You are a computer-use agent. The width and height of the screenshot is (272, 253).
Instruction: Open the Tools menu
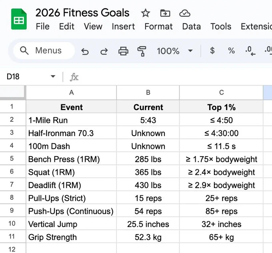click(221, 26)
